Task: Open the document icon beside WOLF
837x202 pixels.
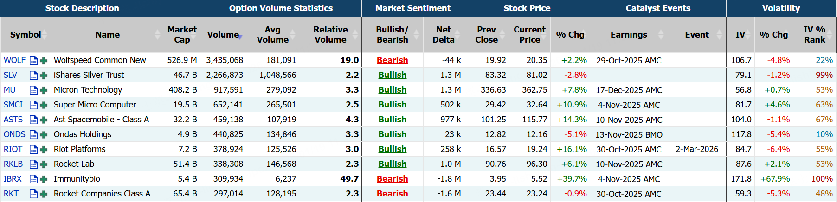Action: [33, 60]
